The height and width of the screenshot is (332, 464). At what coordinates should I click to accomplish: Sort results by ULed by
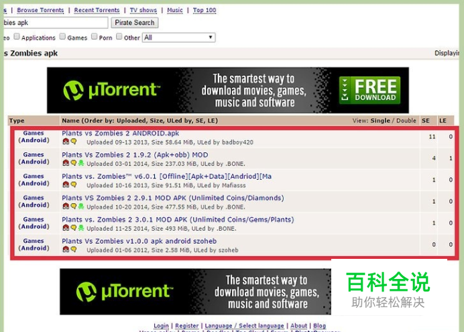179,121
